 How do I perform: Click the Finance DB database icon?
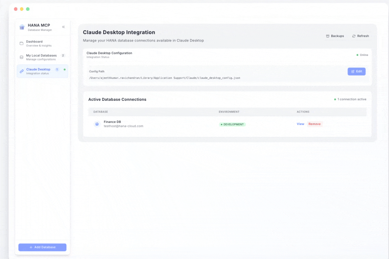coord(97,124)
